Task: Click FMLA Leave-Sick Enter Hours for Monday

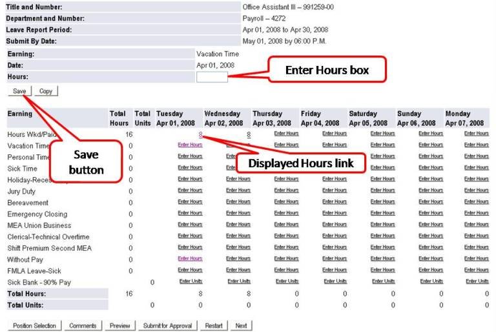Action: (x=477, y=270)
